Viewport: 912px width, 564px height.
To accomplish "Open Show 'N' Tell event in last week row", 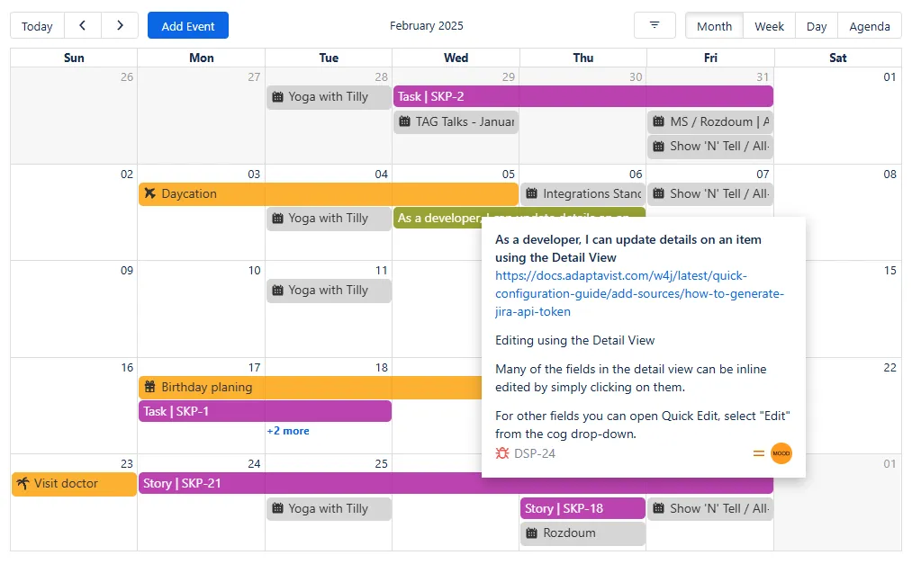I will click(710, 508).
